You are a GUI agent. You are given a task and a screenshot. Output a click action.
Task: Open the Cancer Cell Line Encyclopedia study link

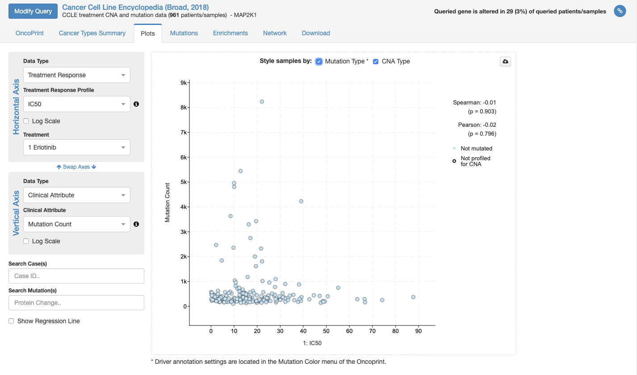(135, 7)
